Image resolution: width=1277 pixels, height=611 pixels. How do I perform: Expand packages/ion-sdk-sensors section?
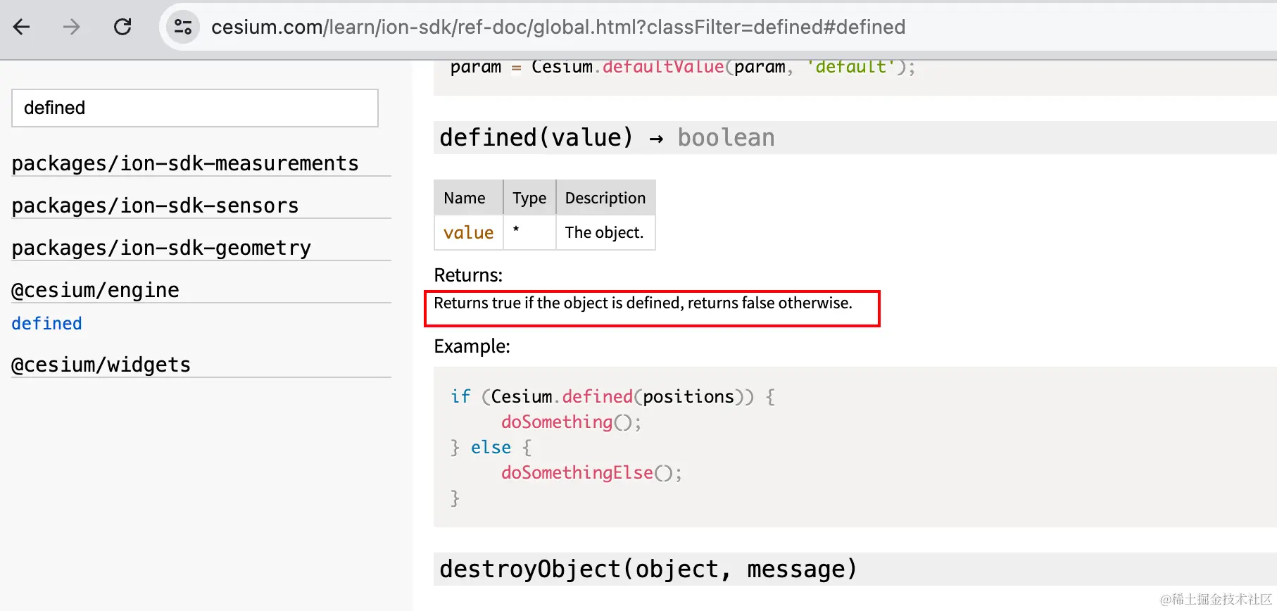(155, 206)
